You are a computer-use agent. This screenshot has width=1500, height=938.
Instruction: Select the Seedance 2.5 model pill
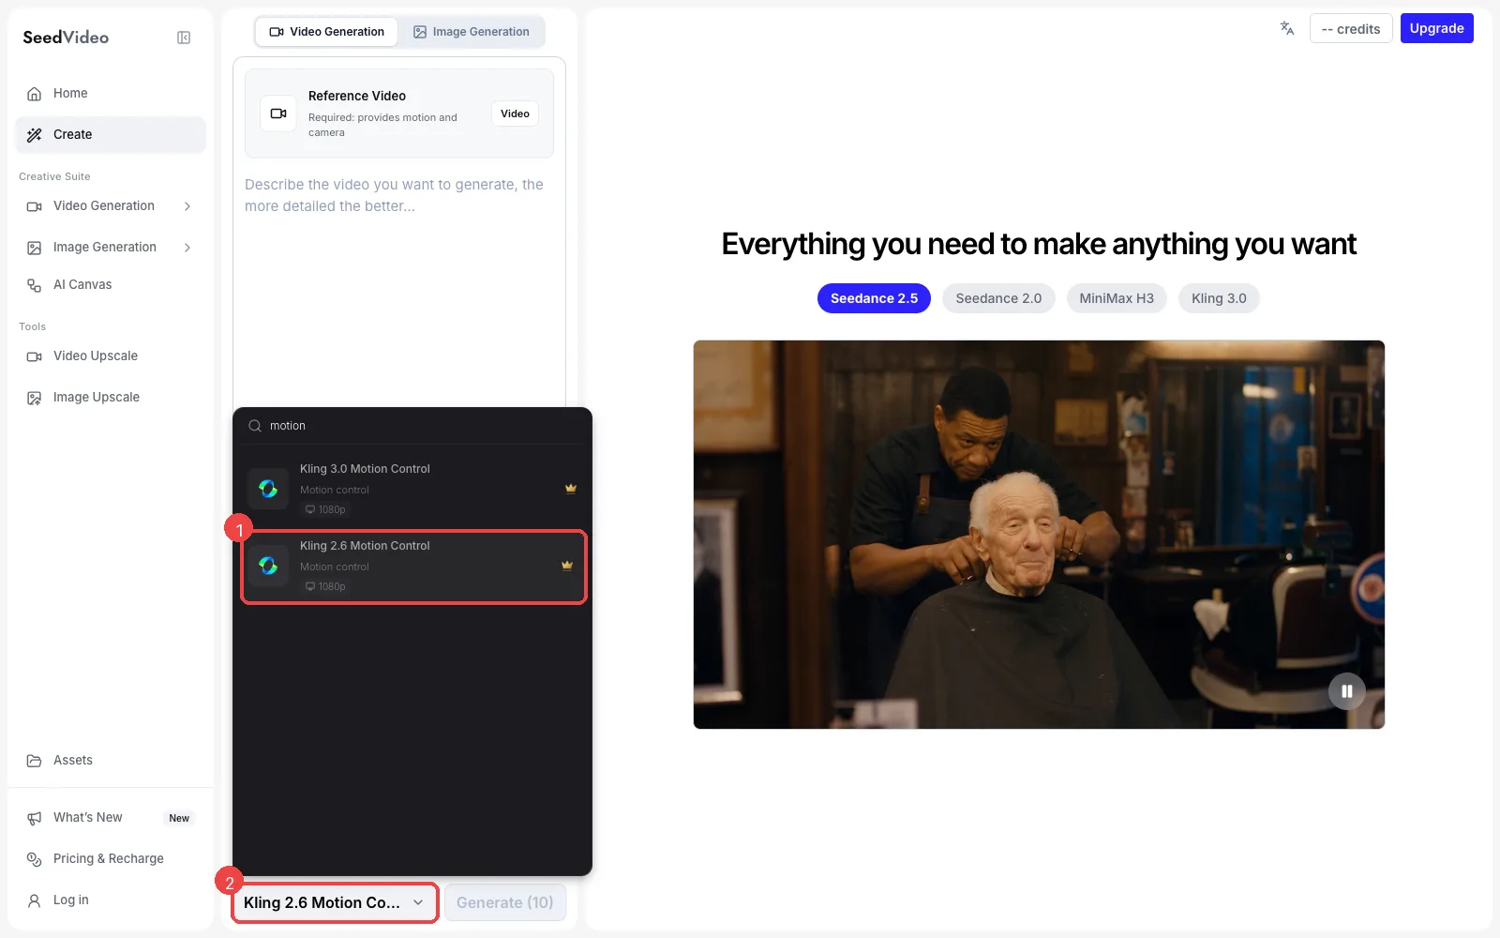click(874, 298)
